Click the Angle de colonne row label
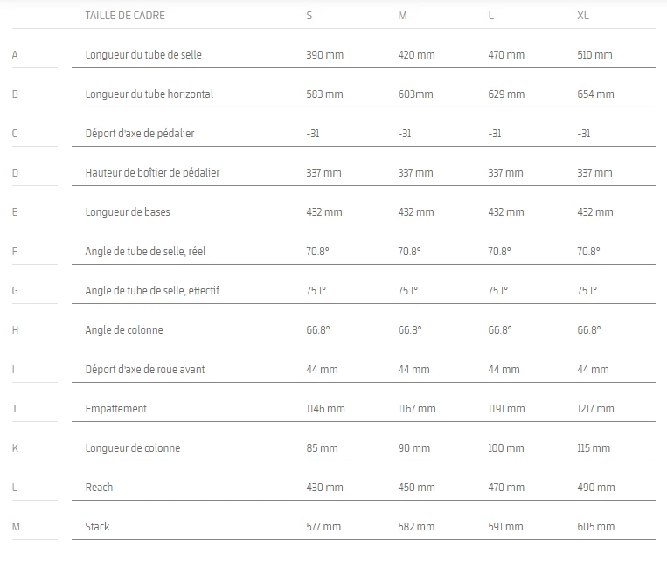Screen dimensions: 667x561 click(x=124, y=330)
